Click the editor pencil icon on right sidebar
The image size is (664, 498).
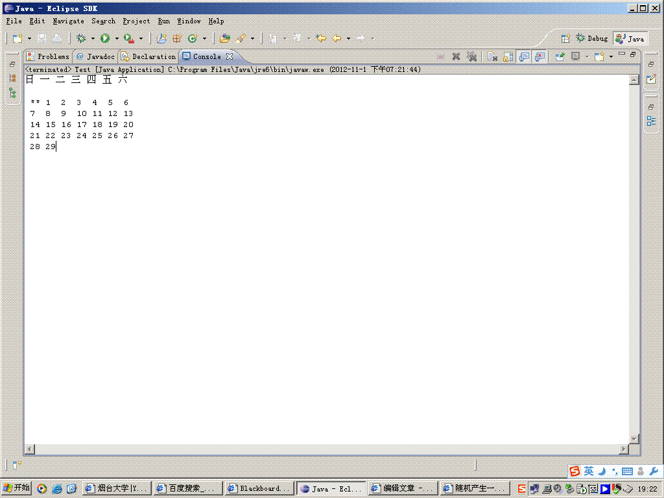coord(651,78)
